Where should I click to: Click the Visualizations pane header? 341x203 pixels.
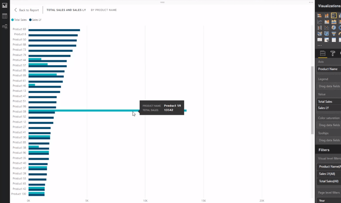329,6
